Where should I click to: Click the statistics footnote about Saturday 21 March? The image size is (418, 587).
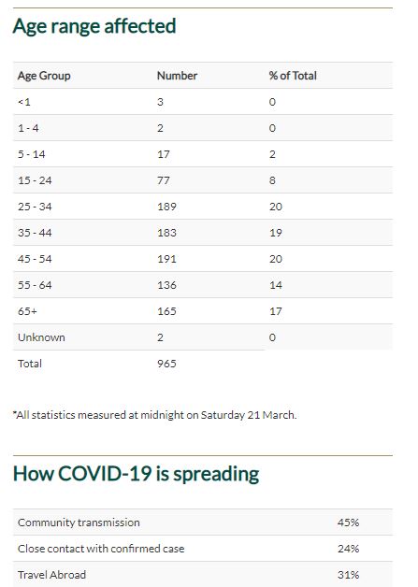pos(154,415)
